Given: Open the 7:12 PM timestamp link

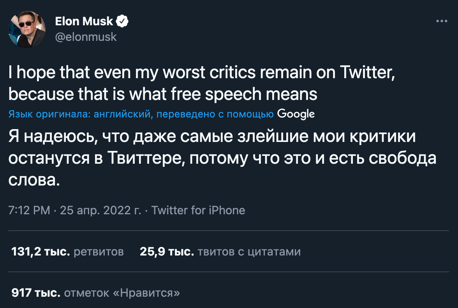Looking at the screenshot, I should pyautogui.click(x=29, y=210).
